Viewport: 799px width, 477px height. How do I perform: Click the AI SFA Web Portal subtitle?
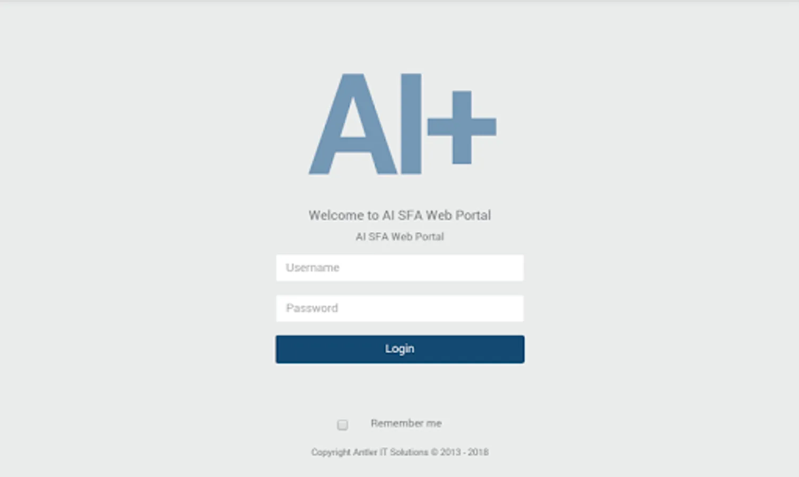(x=399, y=237)
